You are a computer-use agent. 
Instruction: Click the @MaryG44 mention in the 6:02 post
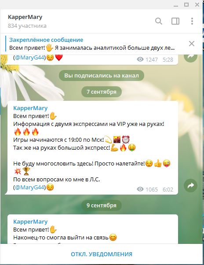click(29, 187)
